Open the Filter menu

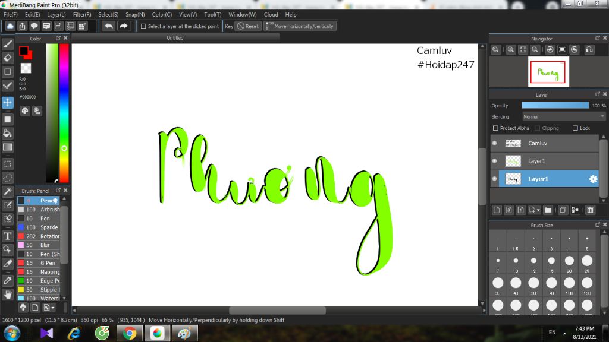click(82, 15)
